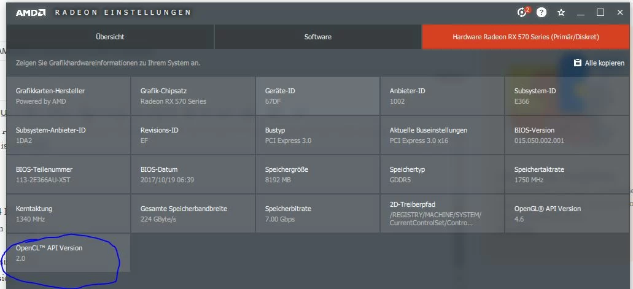Click the OpenGL version value 4.6
The width and height of the screenshot is (633, 289).
[x=519, y=220]
